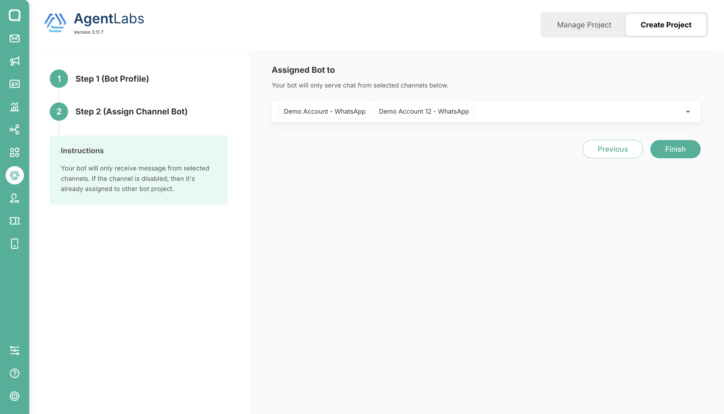Click the AgentLabs logo
Image resolution: width=724 pixels, height=414 pixels.
pos(94,23)
